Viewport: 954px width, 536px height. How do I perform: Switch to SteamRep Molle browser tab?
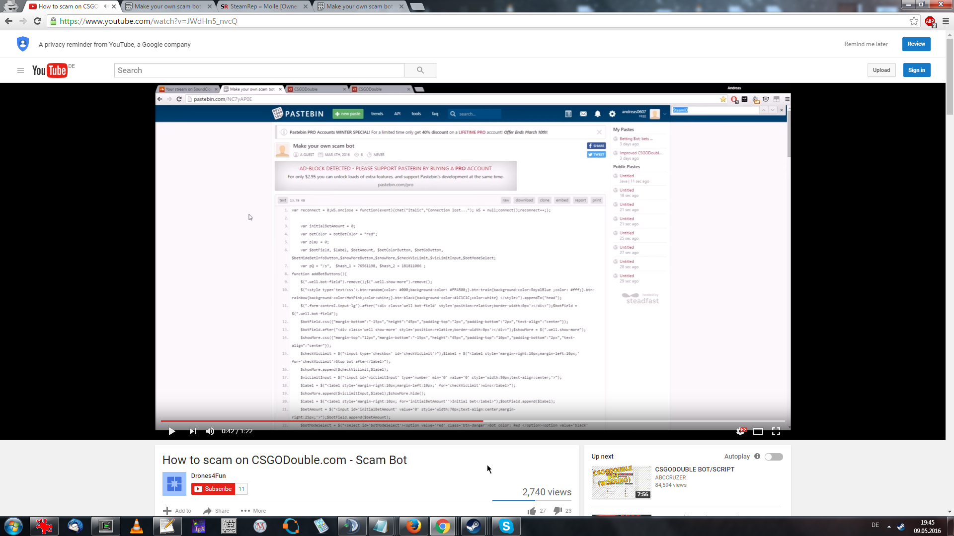263,6
